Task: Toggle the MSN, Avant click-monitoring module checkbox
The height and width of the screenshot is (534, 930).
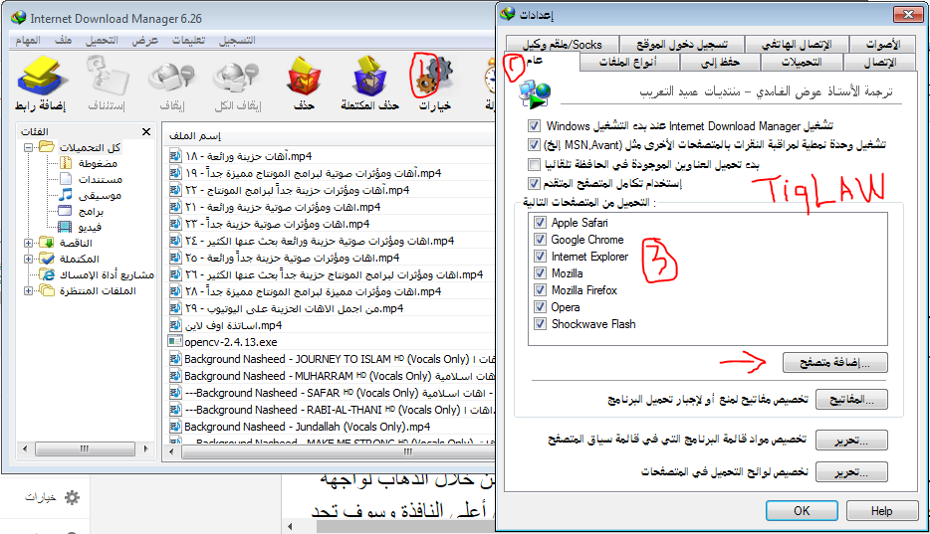Action: (x=534, y=144)
